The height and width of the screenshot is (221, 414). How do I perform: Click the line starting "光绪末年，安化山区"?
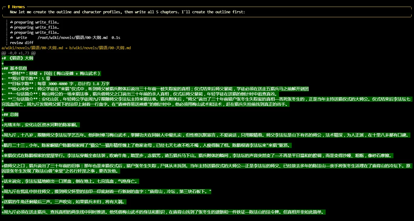click(x=41, y=125)
